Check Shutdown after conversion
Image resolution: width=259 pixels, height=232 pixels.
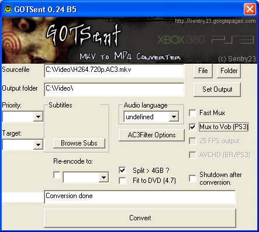click(x=192, y=178)
